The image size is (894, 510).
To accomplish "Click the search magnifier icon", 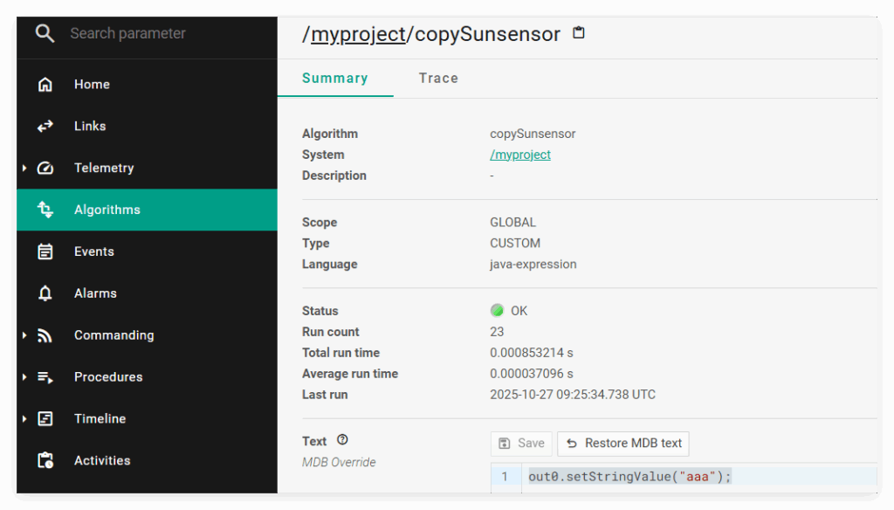I will 45,34.
